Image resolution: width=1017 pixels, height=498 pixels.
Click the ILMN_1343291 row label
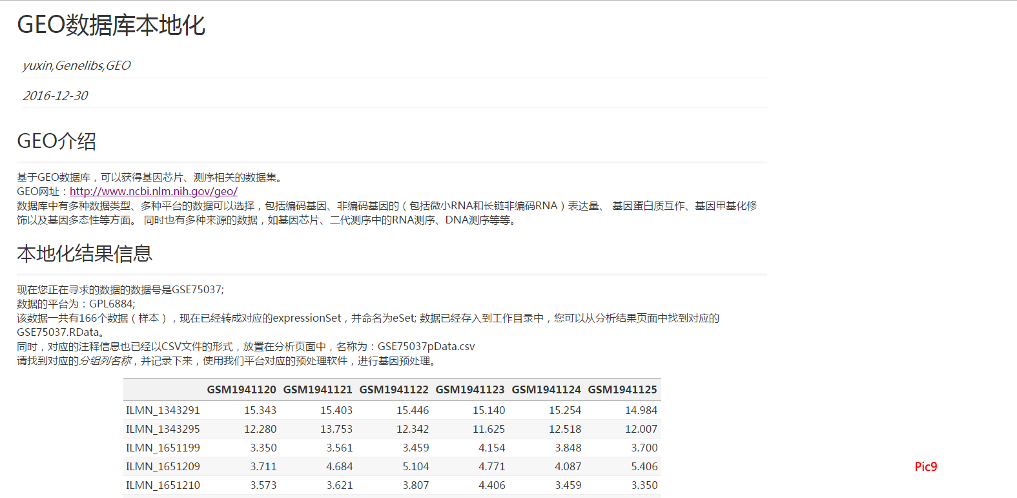pos(163,410)
